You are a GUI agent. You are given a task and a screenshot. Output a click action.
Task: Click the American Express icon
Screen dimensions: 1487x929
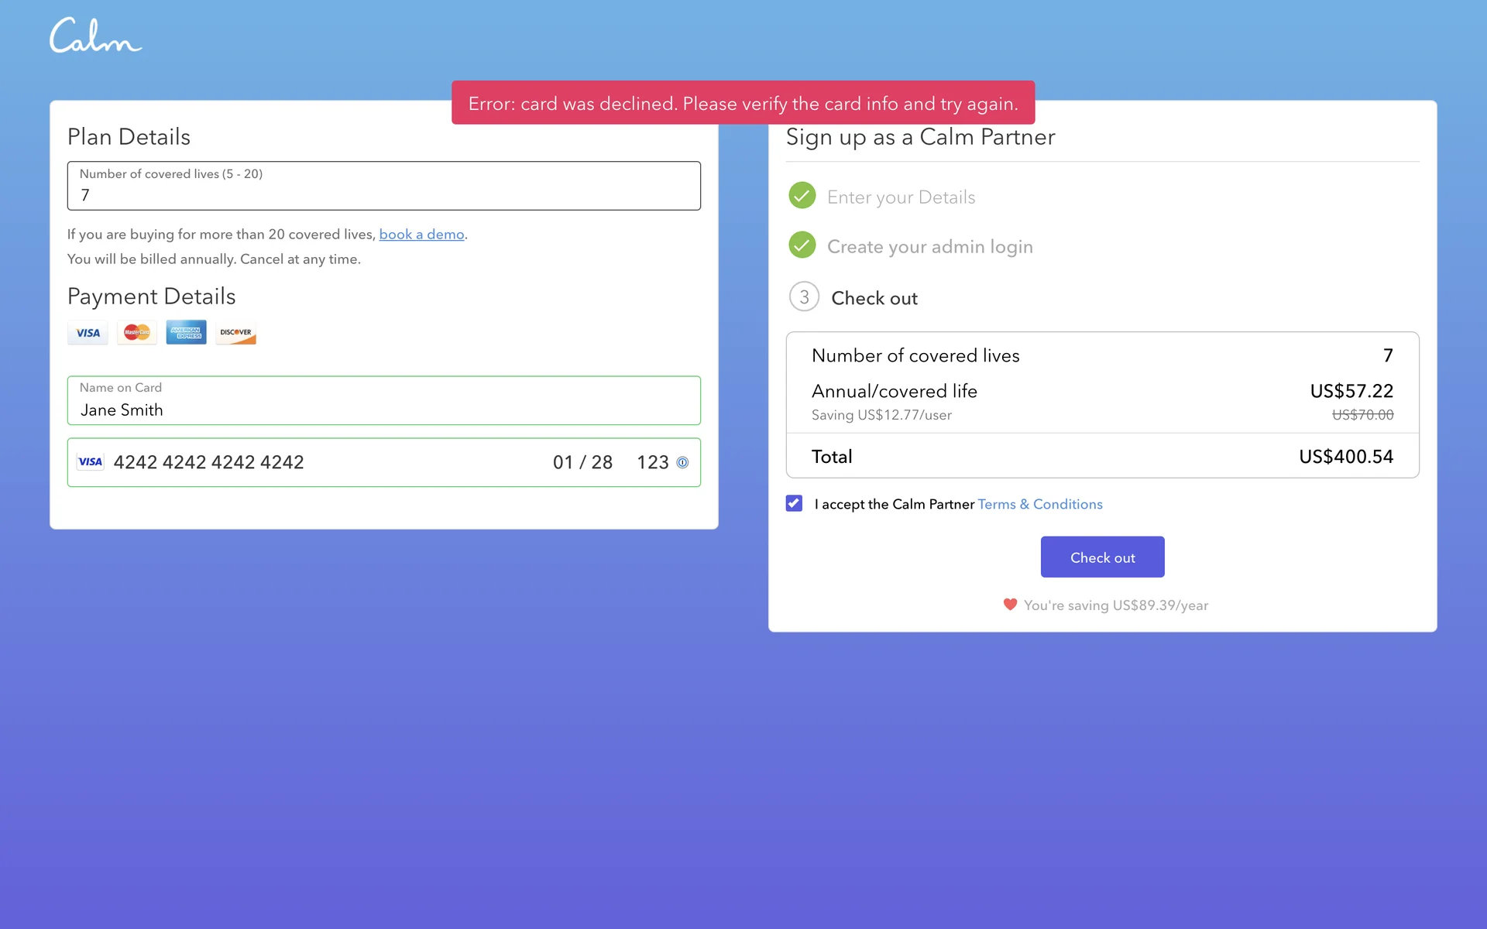(x=186, y=333)
